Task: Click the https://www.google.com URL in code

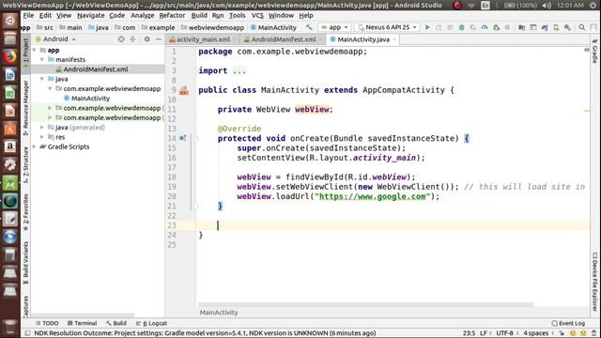Action: (x=372, y=196)
